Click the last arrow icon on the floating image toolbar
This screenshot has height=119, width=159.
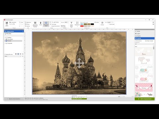(x=86, y=97)
